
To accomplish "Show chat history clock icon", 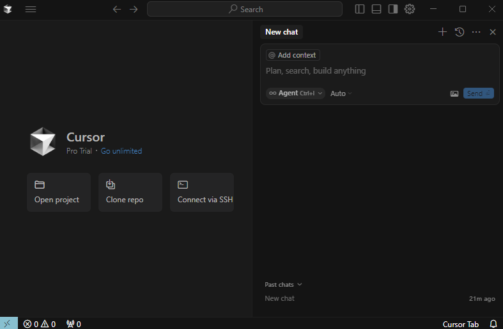I will (x=460, y=32).
